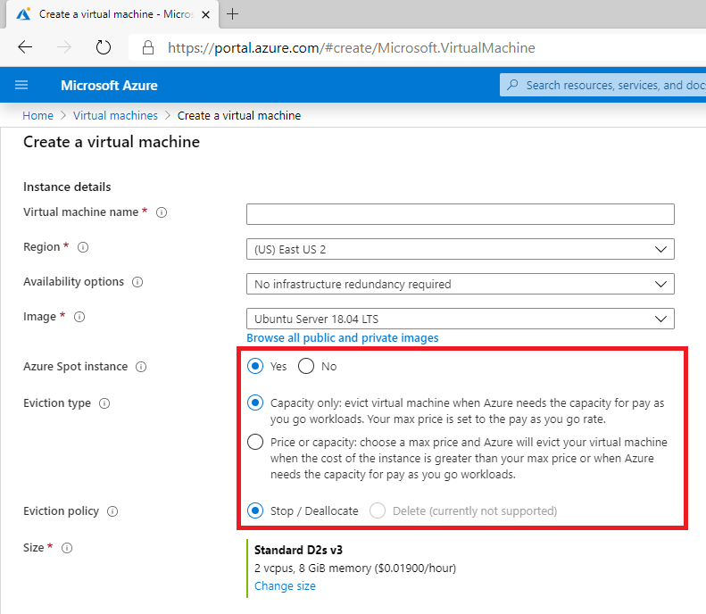Show info tooltip for Availability options
The width and height of the screenshot is (706, 614).
[137, 282]
